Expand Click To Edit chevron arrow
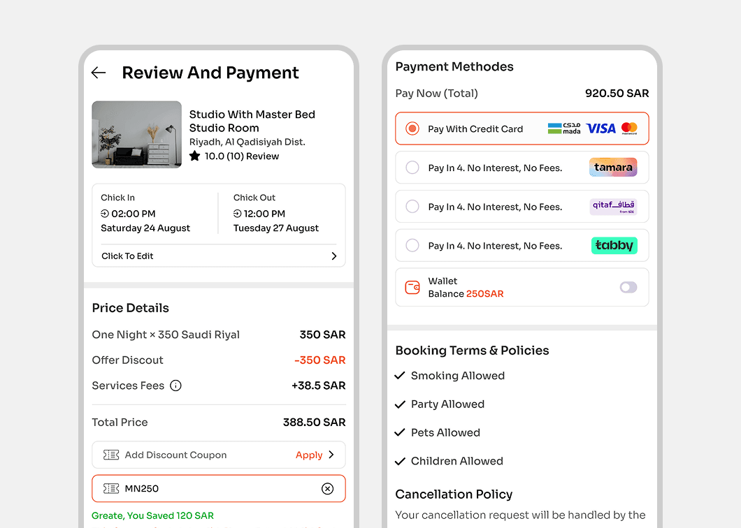741x528 pixels. tap(333, 256)
